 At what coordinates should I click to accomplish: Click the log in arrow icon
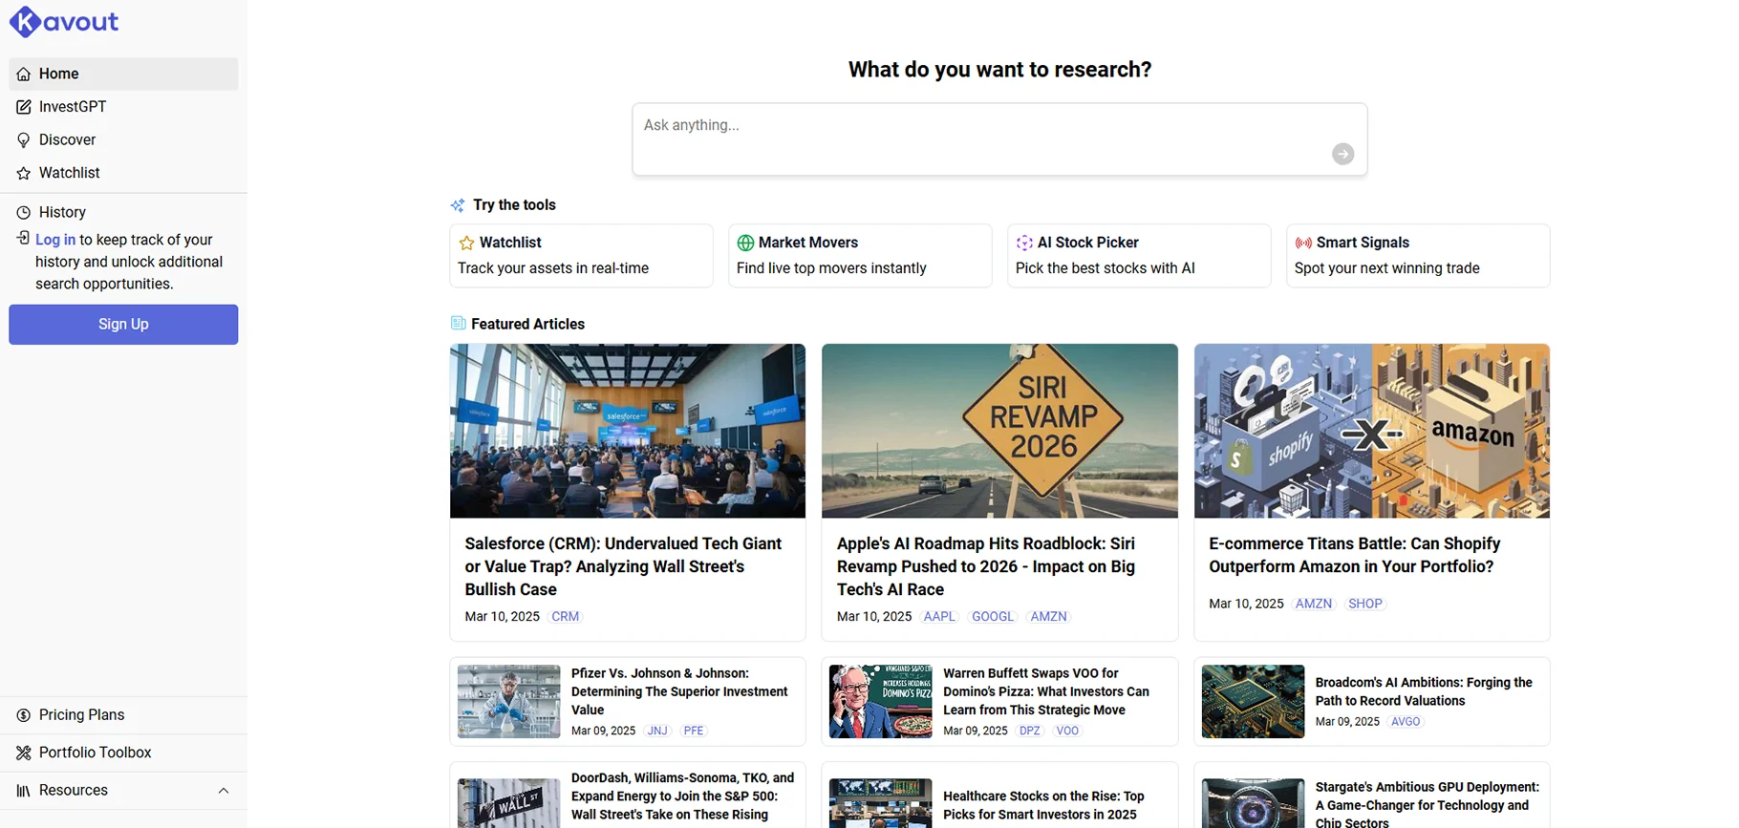23,239
